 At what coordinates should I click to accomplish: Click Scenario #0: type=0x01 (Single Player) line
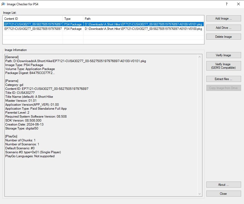33,152
